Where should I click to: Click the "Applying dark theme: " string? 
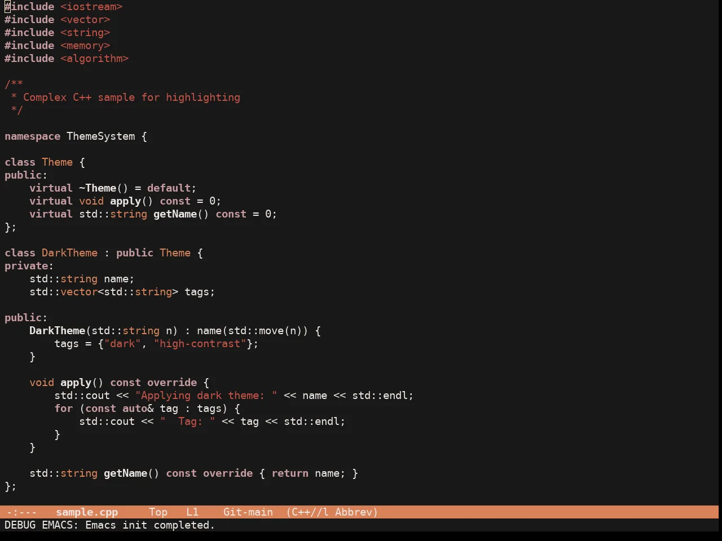(x=206, y=396)
